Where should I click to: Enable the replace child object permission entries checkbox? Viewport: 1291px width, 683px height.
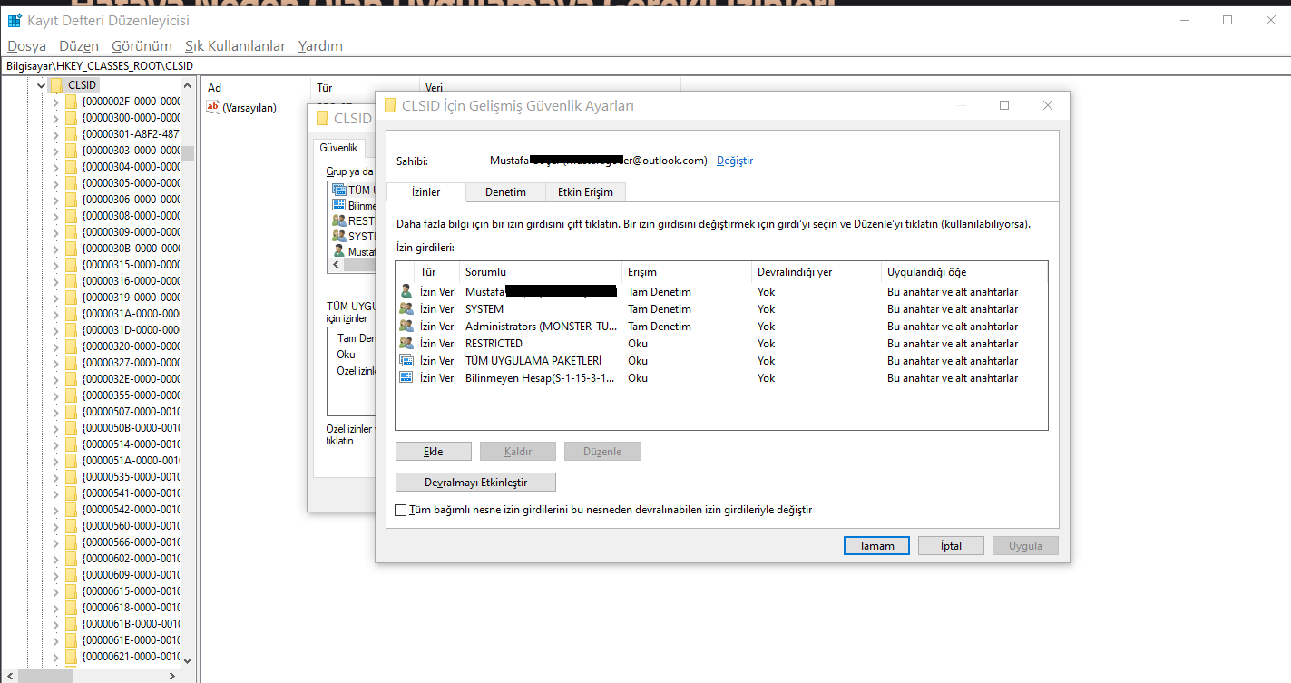click(x=400, y=510)
